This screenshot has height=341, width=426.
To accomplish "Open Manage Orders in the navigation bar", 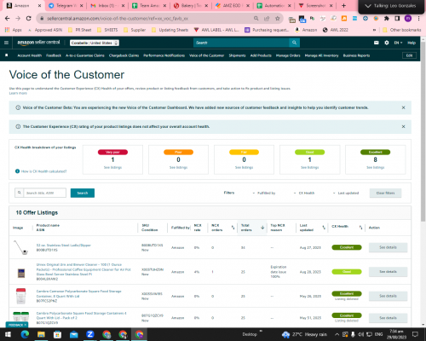I will point(288,55).
